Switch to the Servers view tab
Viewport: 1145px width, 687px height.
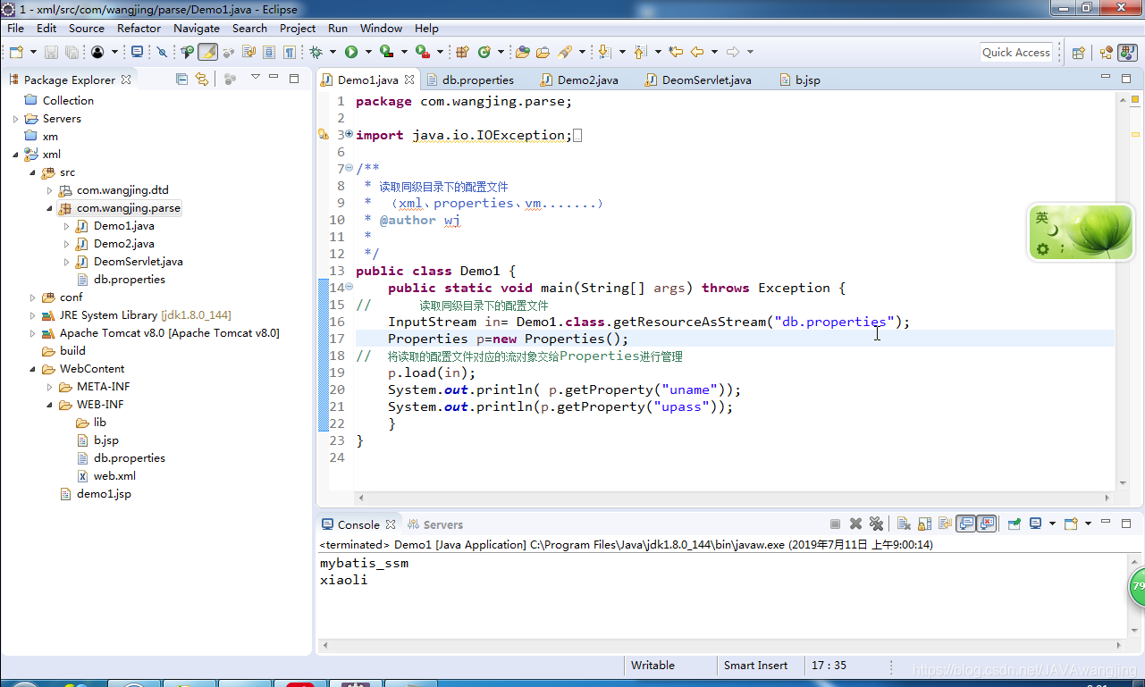click(434, 524)
